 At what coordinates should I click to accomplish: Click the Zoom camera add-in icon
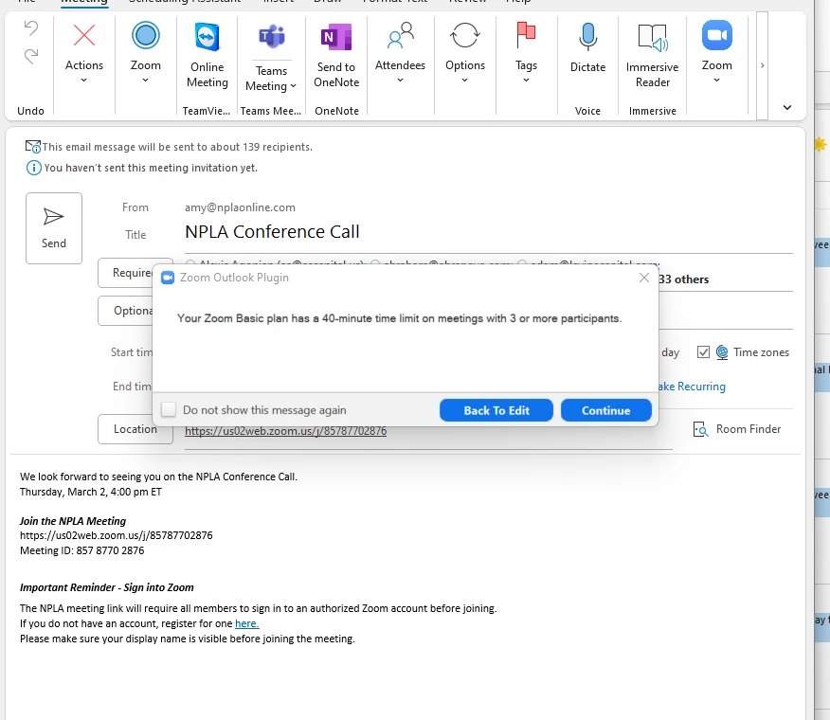716,35
